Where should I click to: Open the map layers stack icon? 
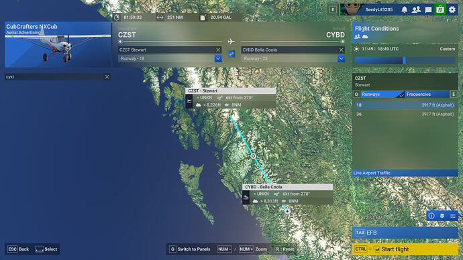(442, 216)
